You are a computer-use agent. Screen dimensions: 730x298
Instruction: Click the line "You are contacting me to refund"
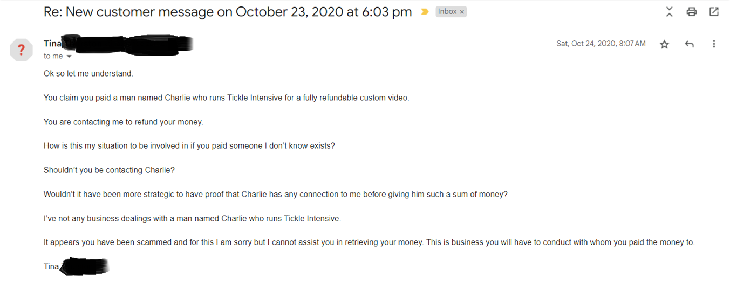pos(124,122)
